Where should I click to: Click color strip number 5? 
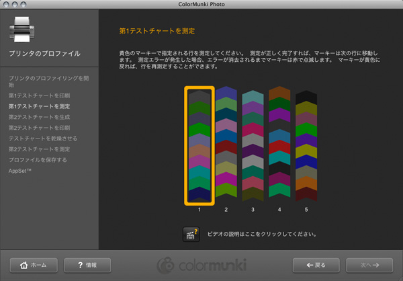306,145
